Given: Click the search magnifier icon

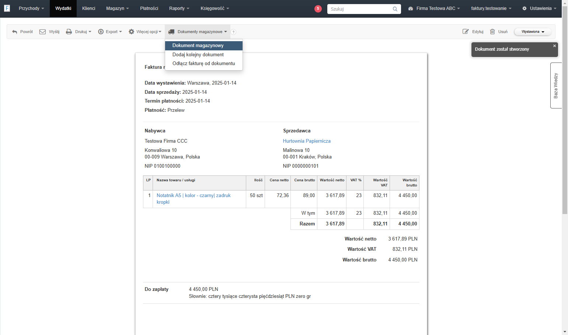Looking at the screenshot, I should [x=395, y=9].
